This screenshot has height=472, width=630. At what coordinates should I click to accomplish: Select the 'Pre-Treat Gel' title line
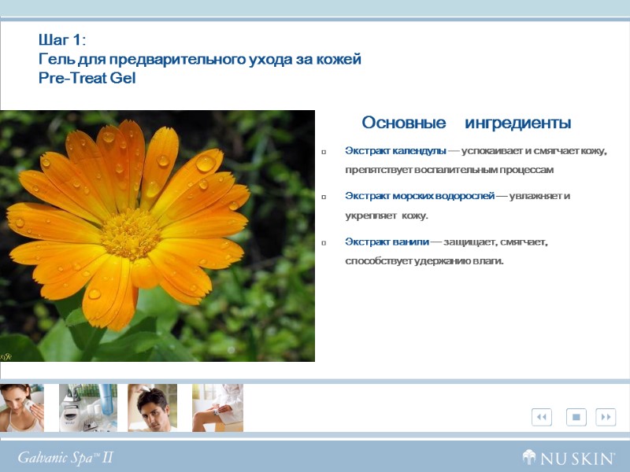tap(87, 78)
